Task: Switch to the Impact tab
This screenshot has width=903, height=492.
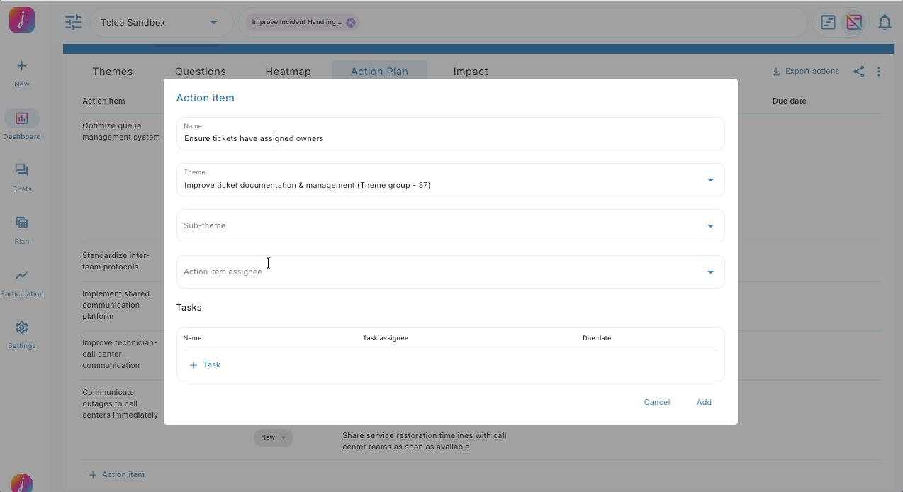Action: 471,72
